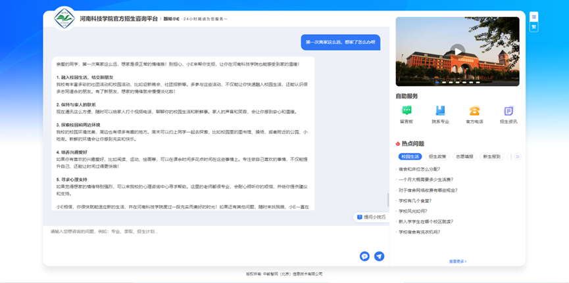The width and height of the screenshot is (569, 283).
Task: Click the paper-plane send icon
Action: pyautogui.click(x=379, y=256)
